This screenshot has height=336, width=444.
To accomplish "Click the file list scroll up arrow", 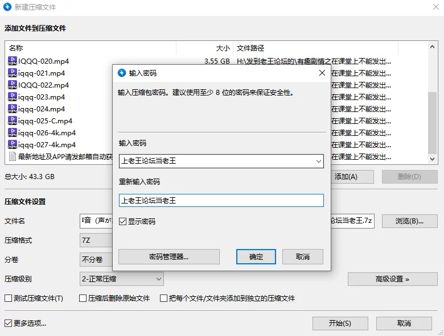I will pyautogui.click(x=432, y=47).
